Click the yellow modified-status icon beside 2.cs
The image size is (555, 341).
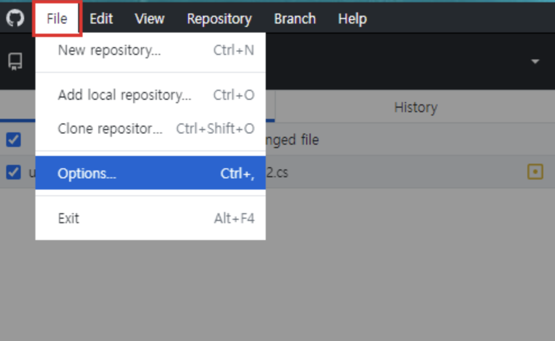535,172
